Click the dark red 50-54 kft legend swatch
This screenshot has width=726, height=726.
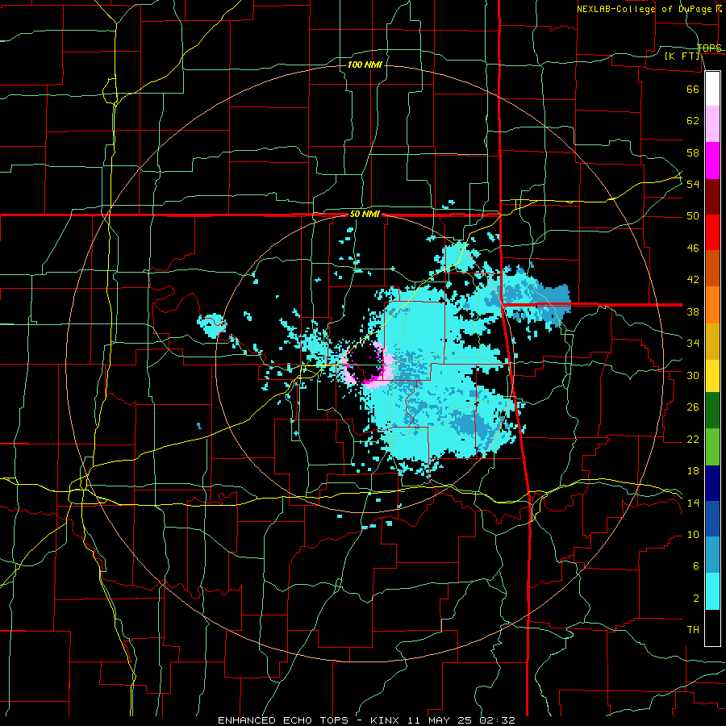(x=712, y=197)
